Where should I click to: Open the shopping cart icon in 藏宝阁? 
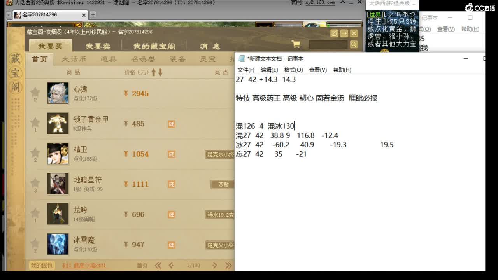pyautogui.click(x=296, y=44)
